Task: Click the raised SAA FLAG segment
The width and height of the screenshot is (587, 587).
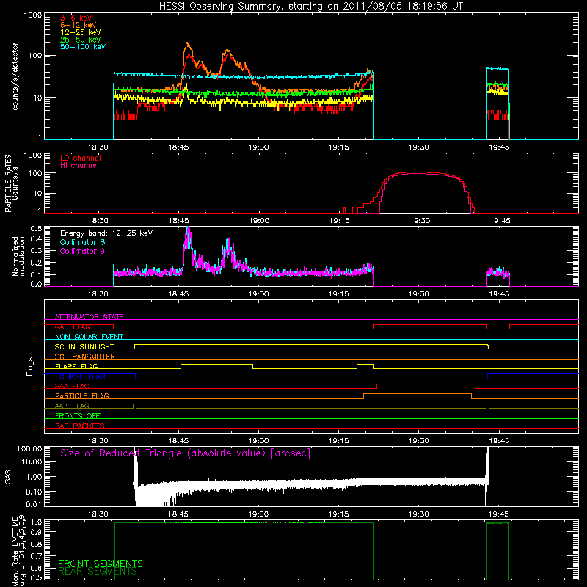Action: point(426,384)
